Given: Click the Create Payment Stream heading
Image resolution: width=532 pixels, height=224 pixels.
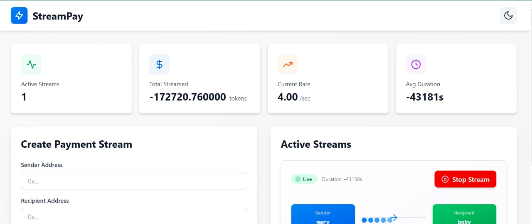Looking at the screenshot, I should pyautogui.click(x=76, y=145).
